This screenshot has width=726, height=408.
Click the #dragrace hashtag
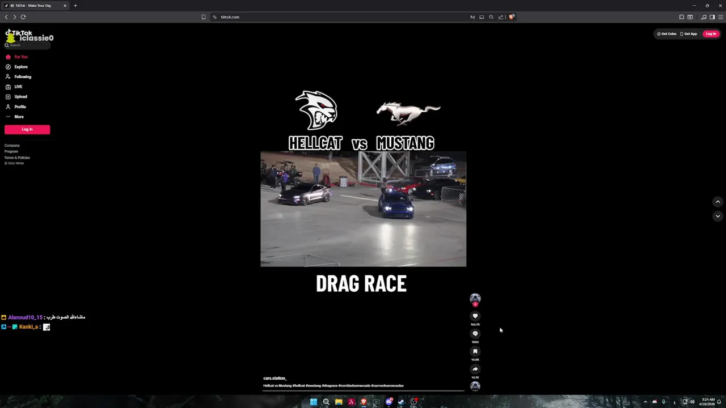330,386
